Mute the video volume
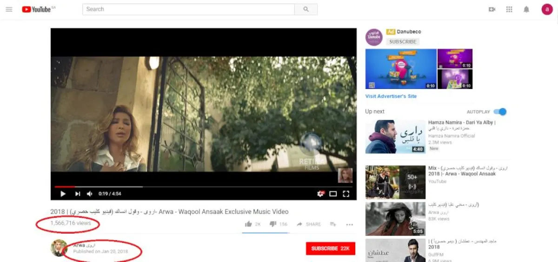The width and height of the screenshot is (558, 262). pyautogui.click(x=90, y=194)
